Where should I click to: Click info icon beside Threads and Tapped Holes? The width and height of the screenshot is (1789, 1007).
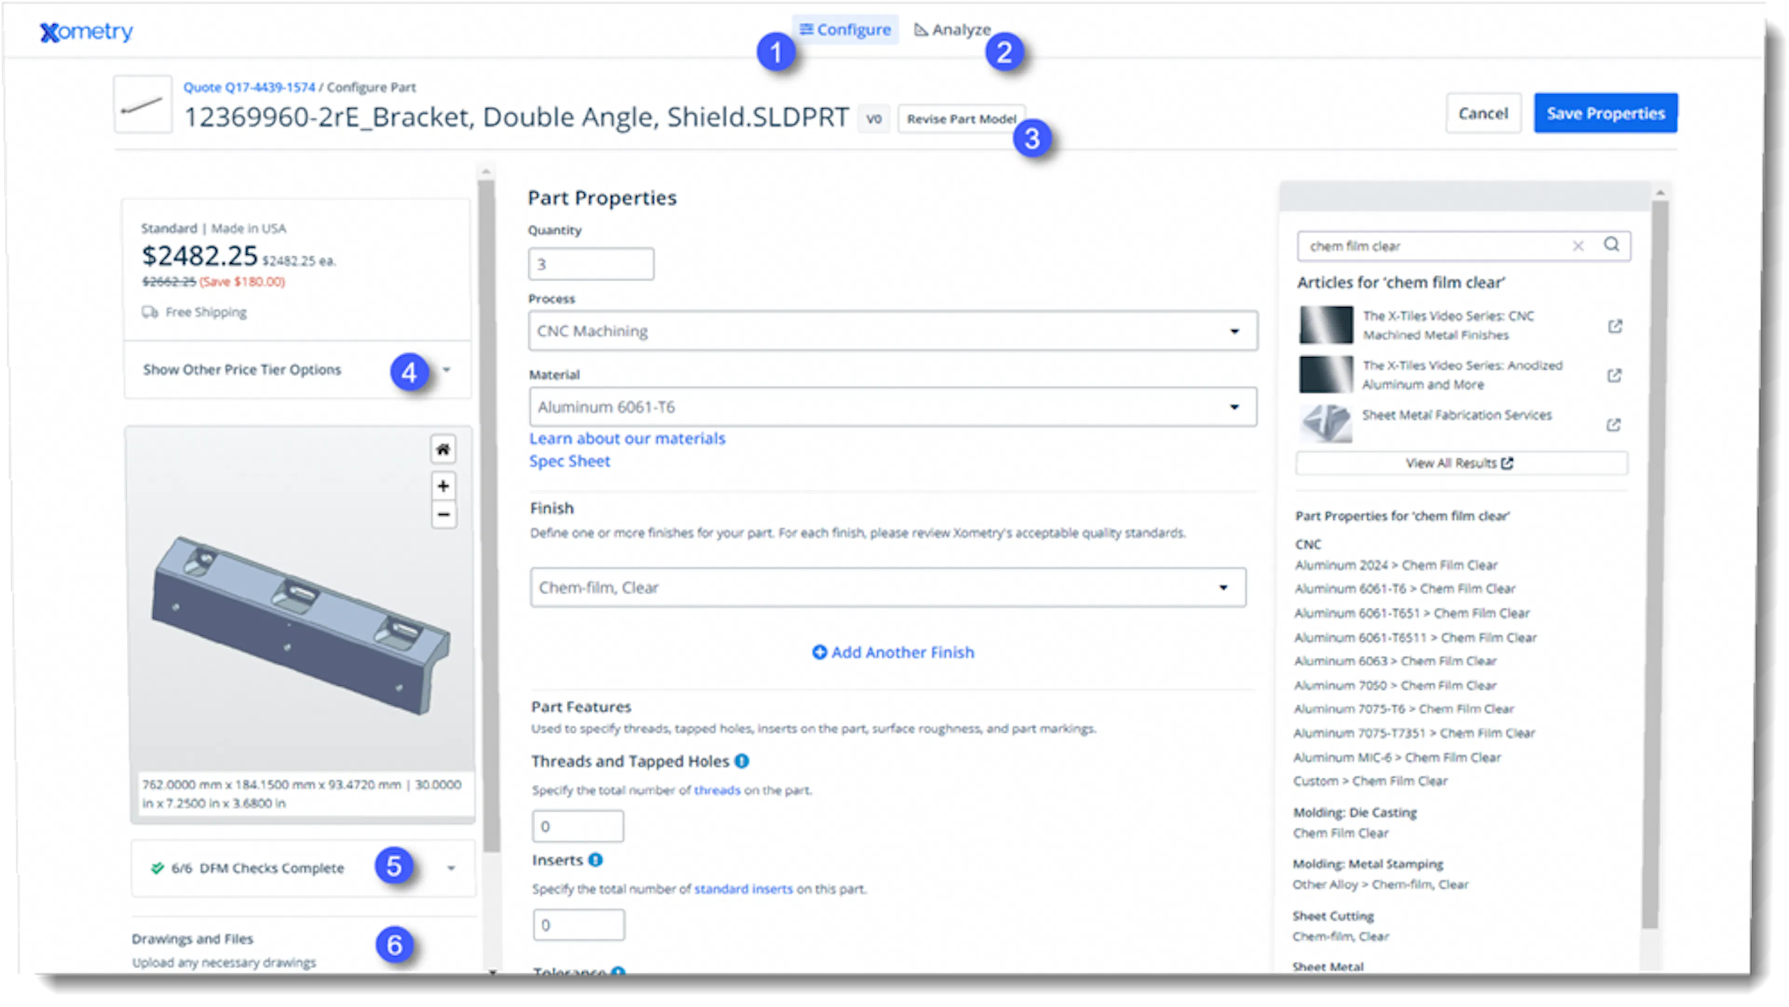pos(742,761)
